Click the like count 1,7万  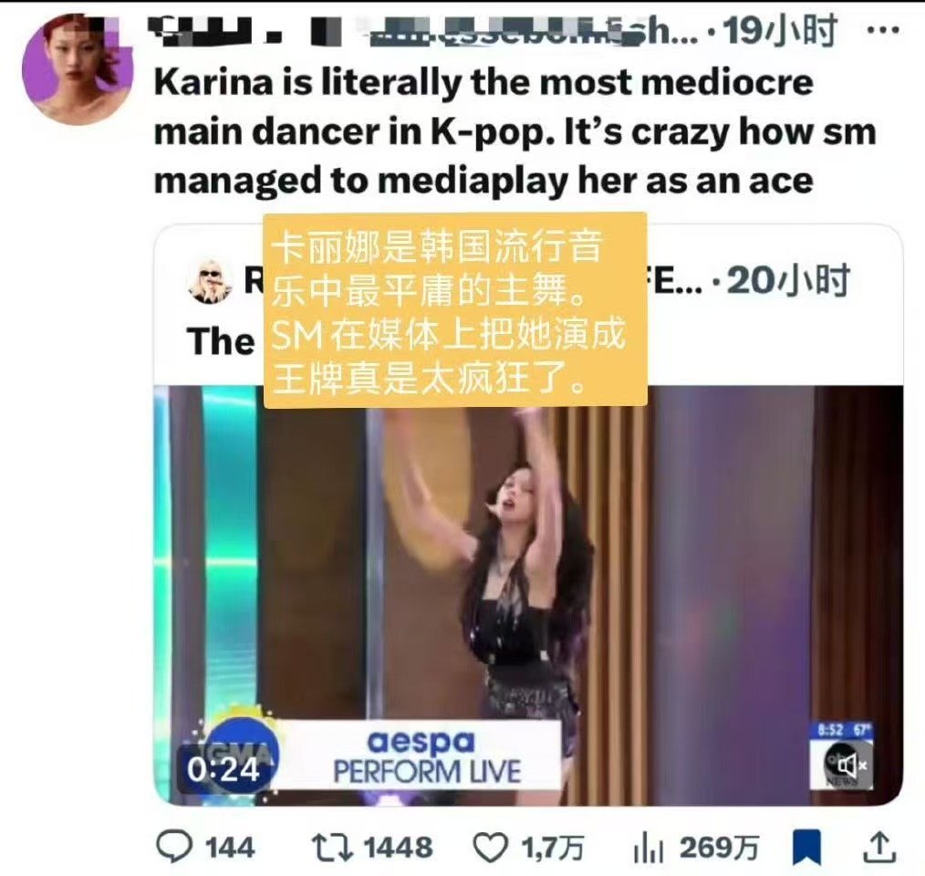pos(552,849)
